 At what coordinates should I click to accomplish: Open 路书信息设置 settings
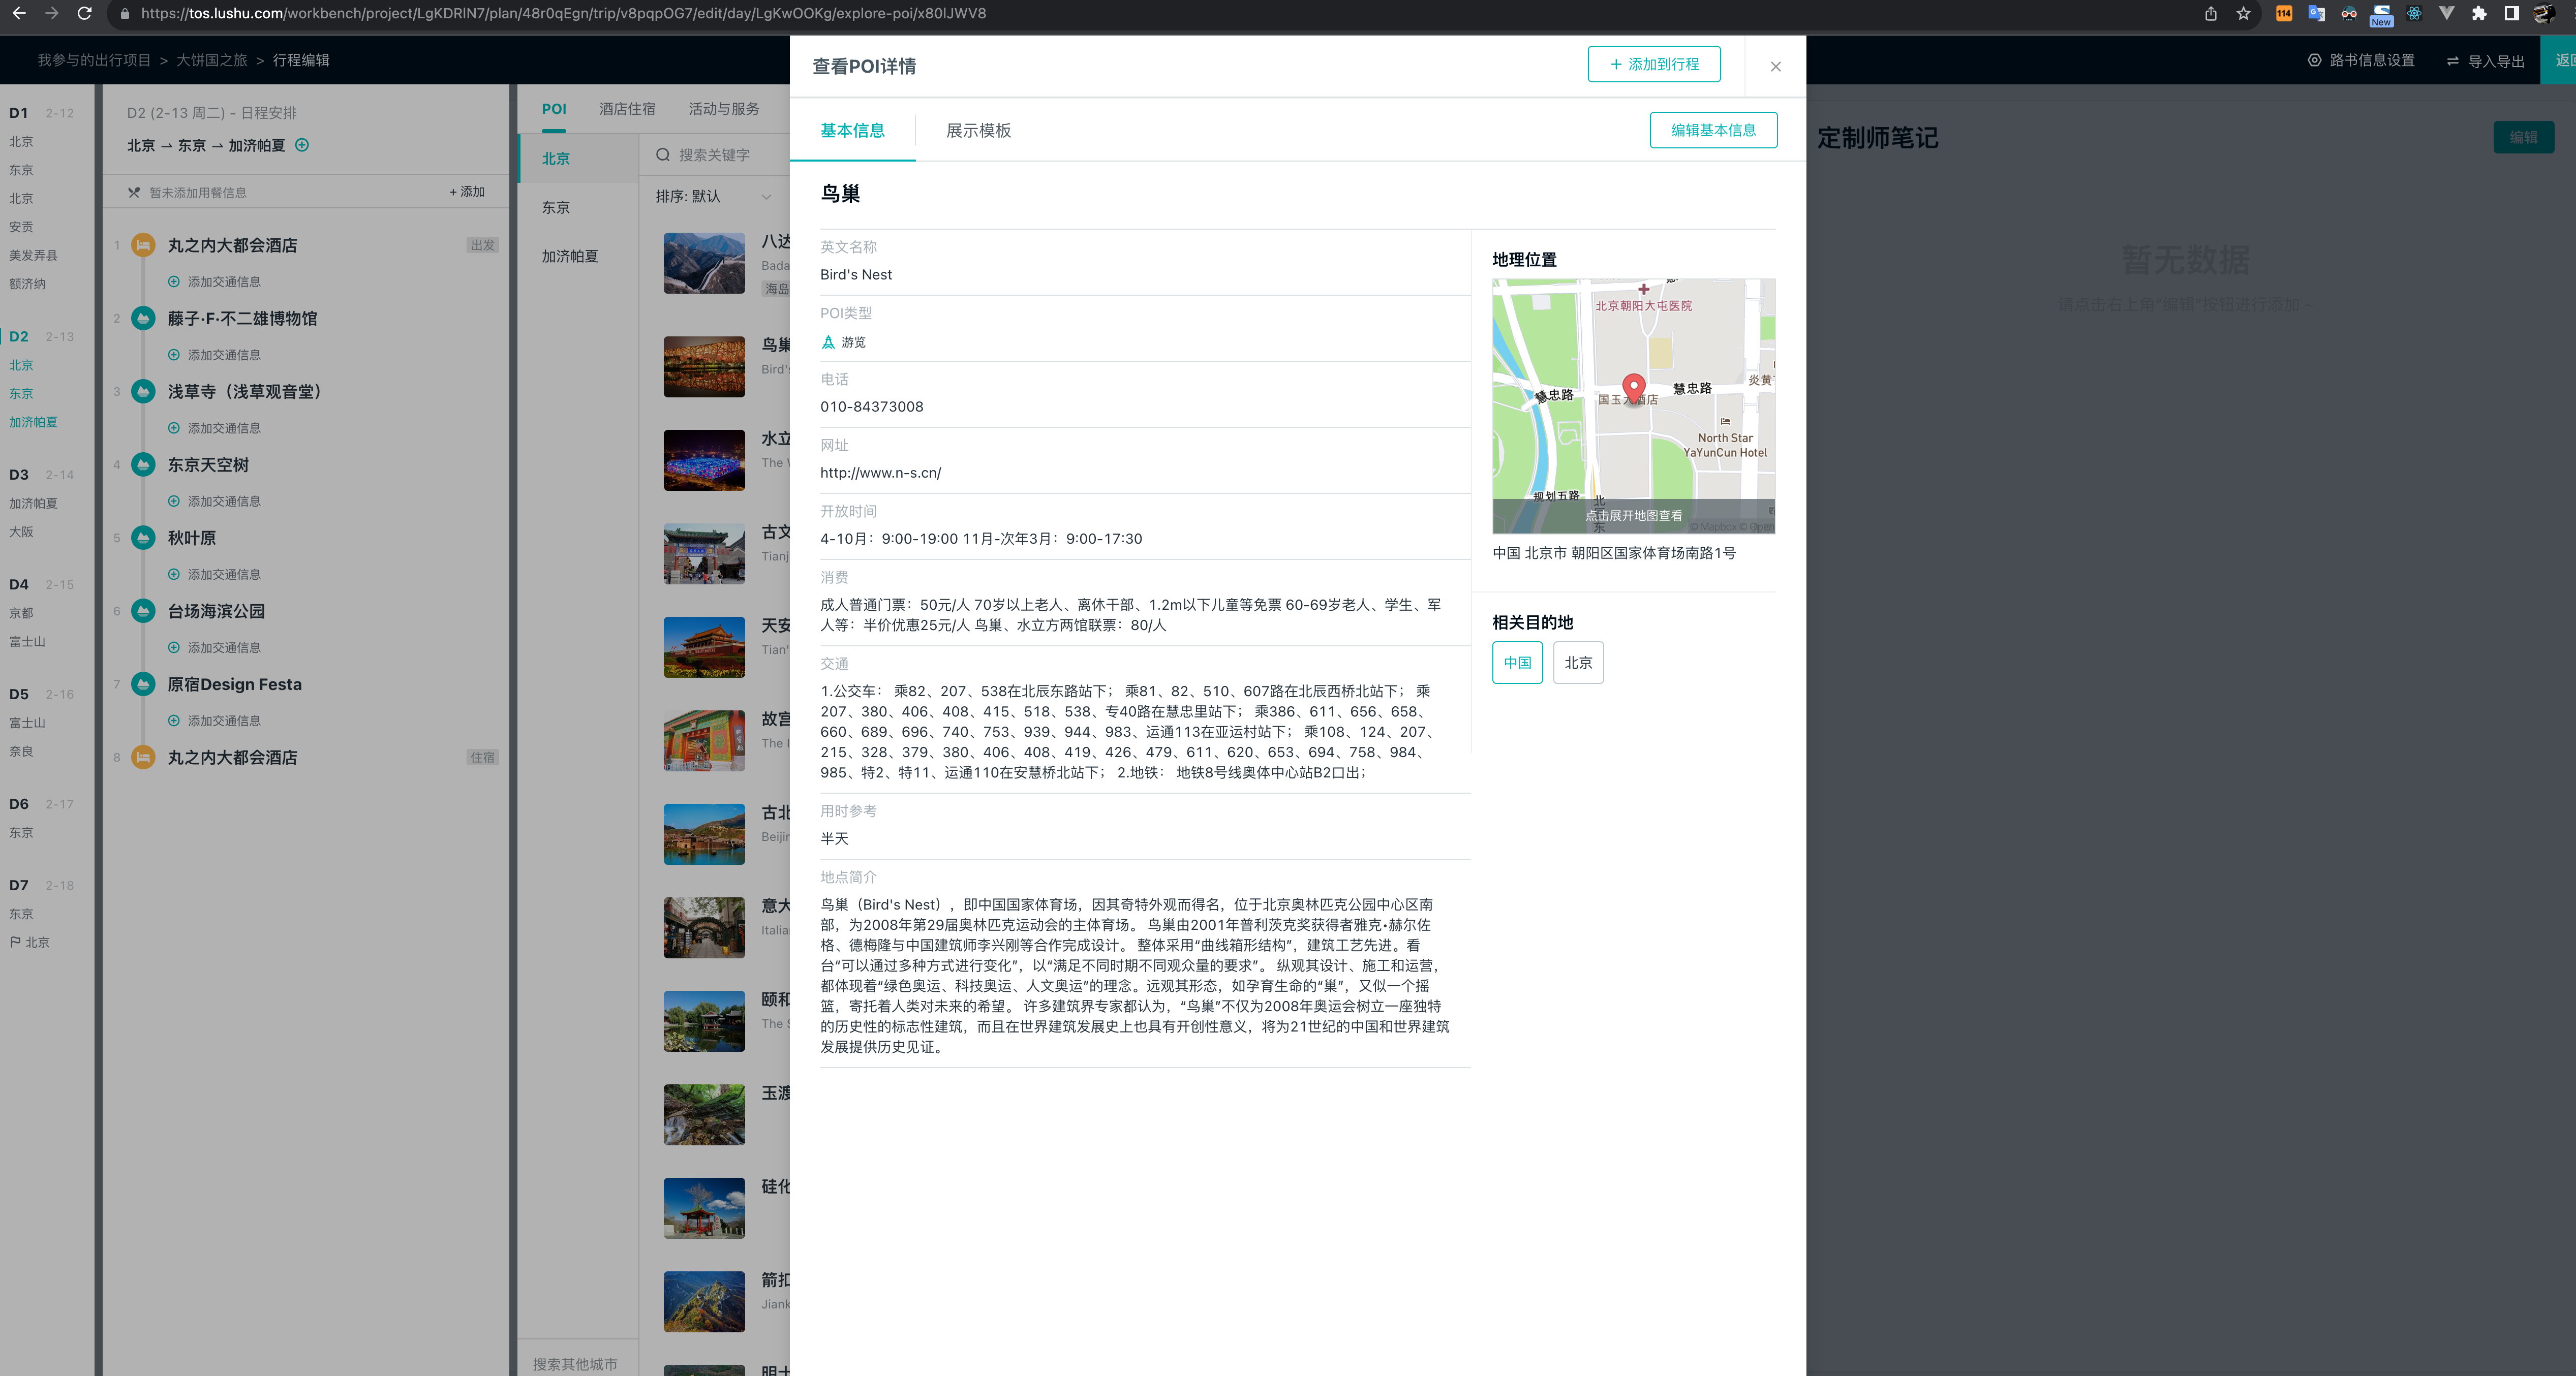[x=2361, y=60]
